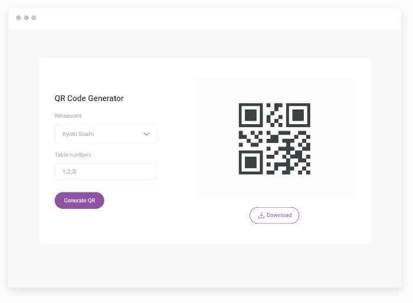Screen dimensions: 413x303
Task: Click the QR code's top-left finder square
Action: click(251, 115)
